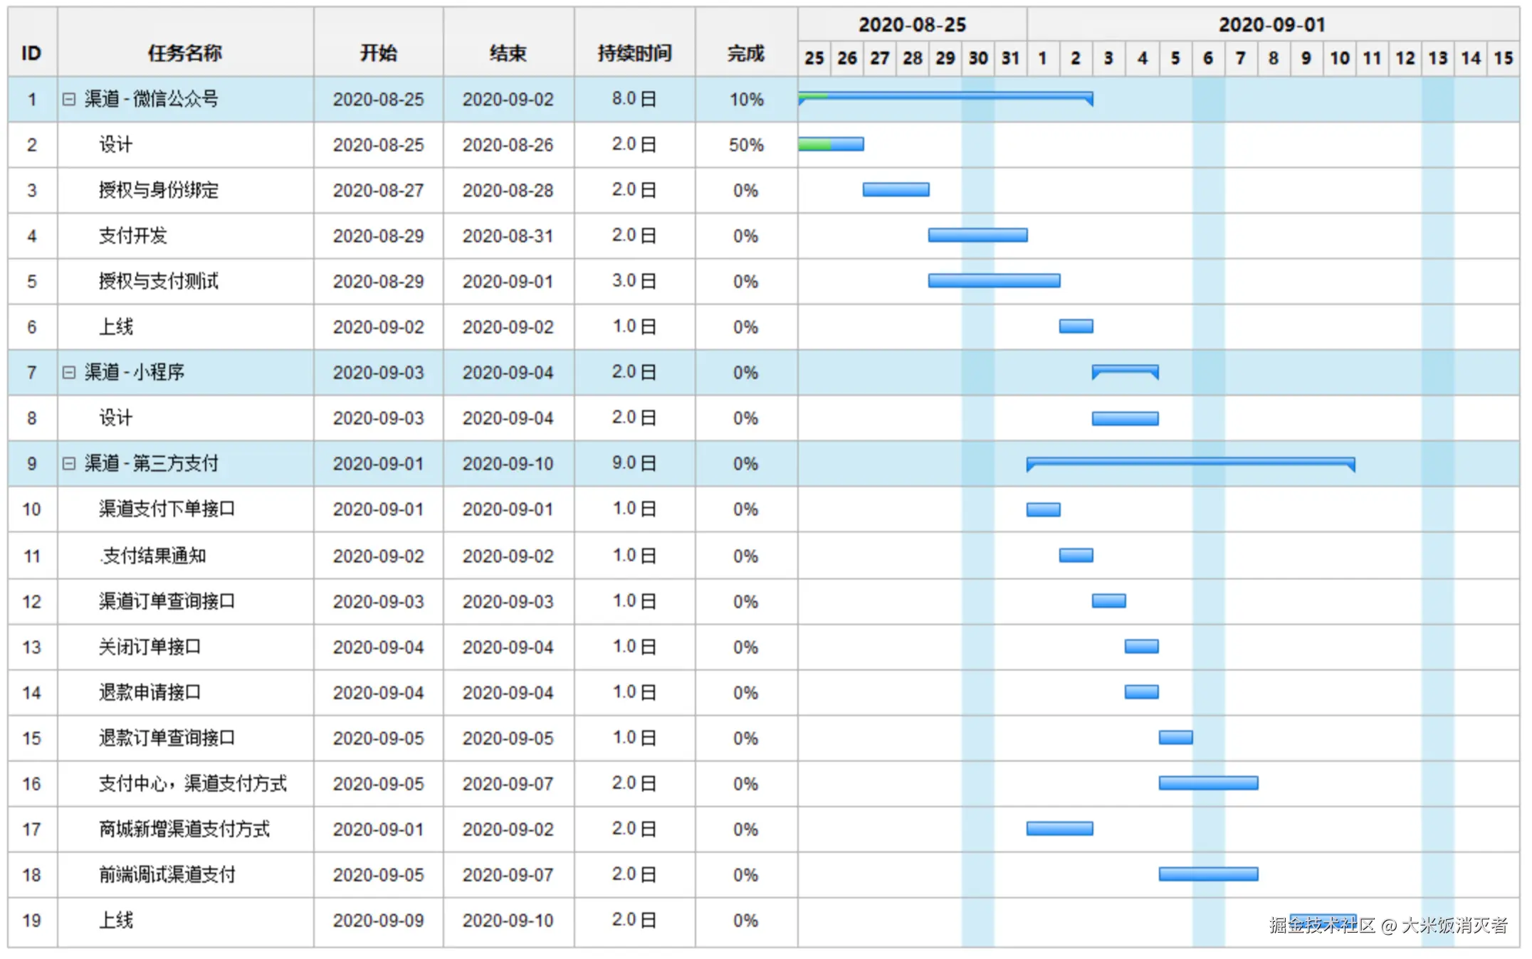Screen dimensions: 1532x959
Task: Click day 30 in the timeline header
Action: [x=977, y=58]
